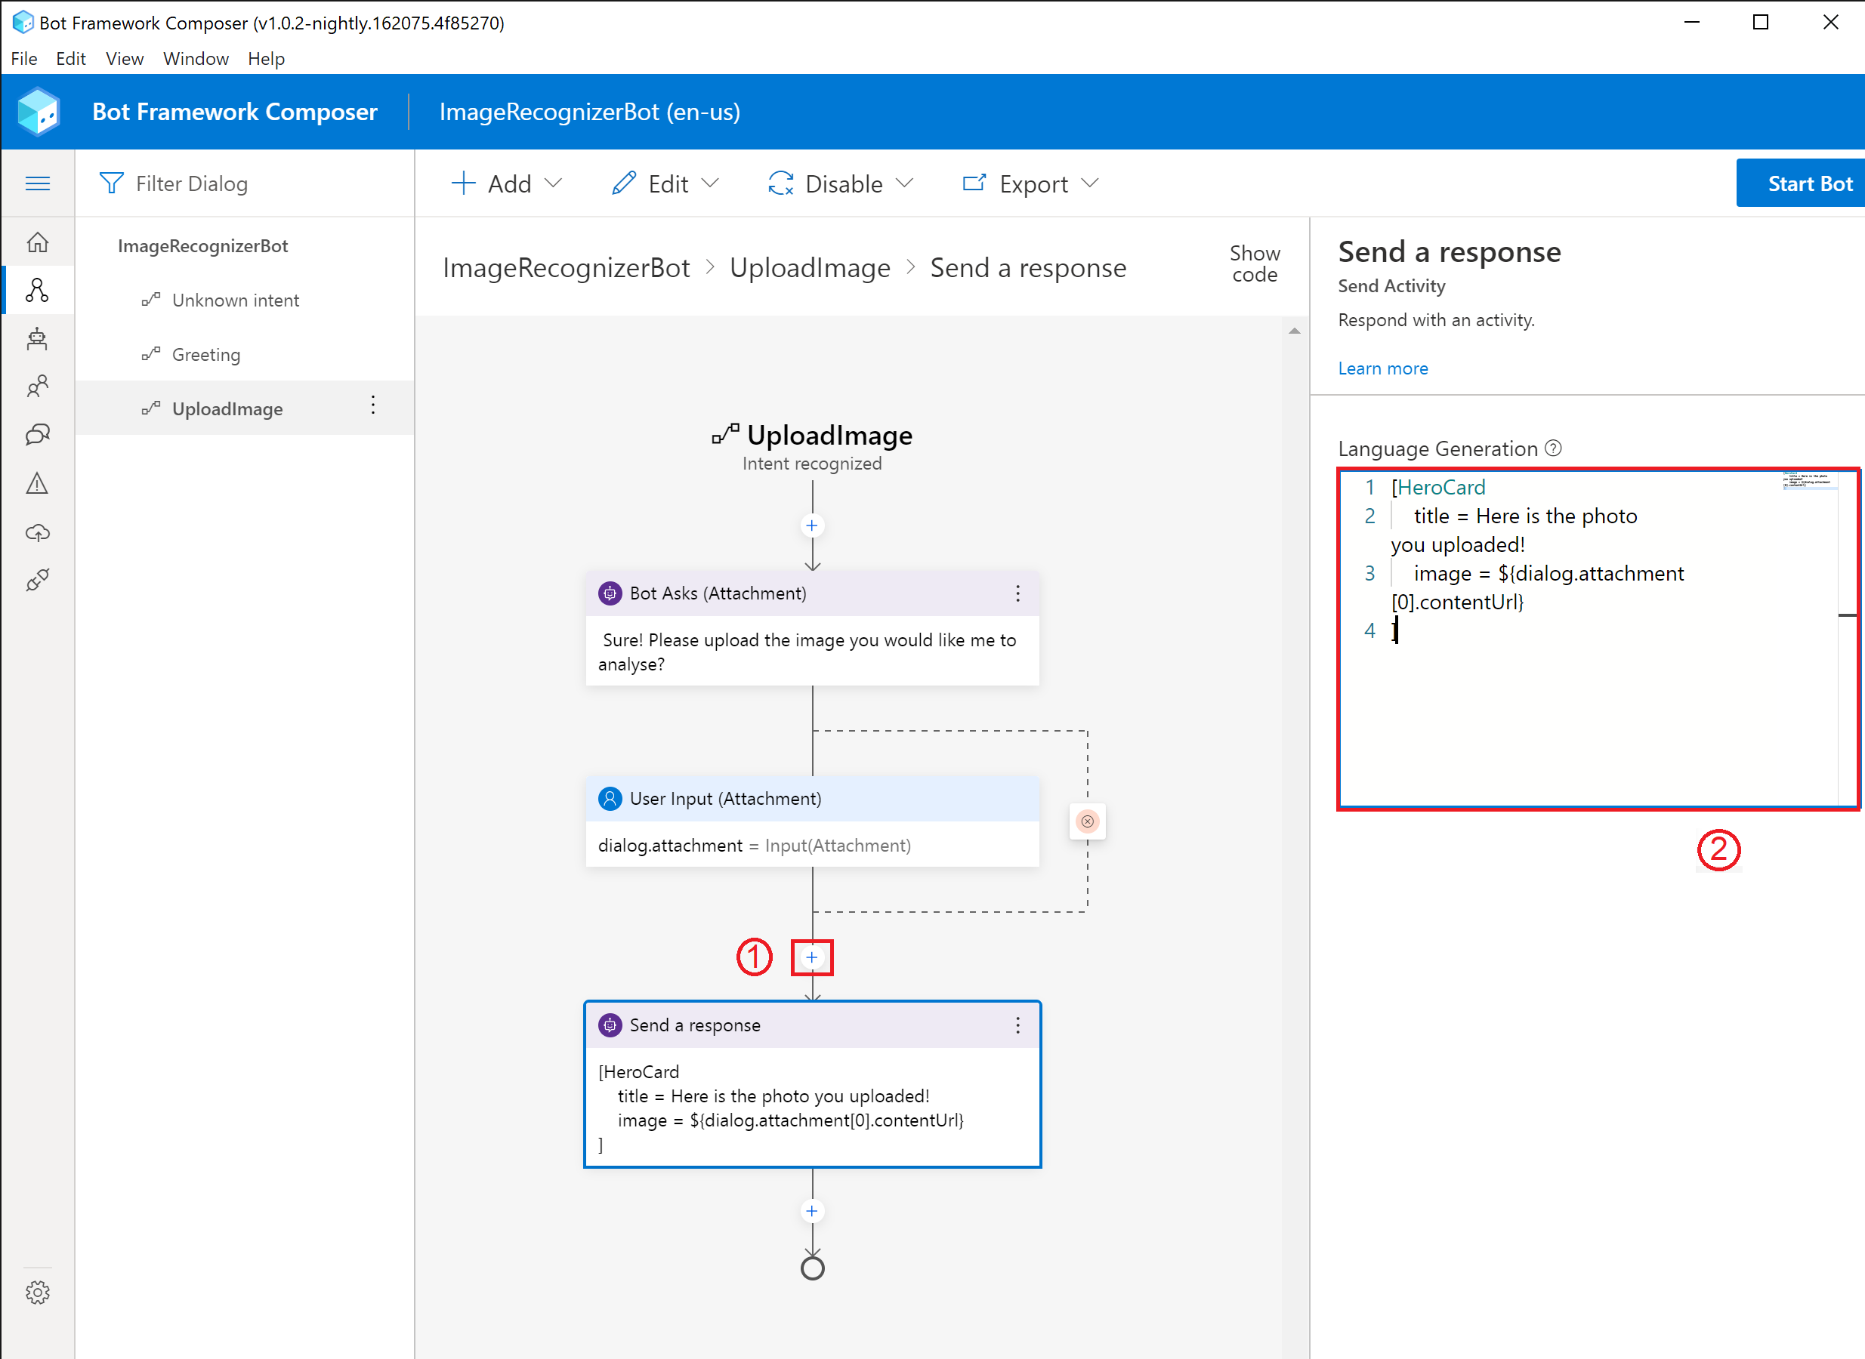Screen dimensions: 1865x1359
Task: Open the Edit menu in menu bar
Action: click(x=71, y=59)
